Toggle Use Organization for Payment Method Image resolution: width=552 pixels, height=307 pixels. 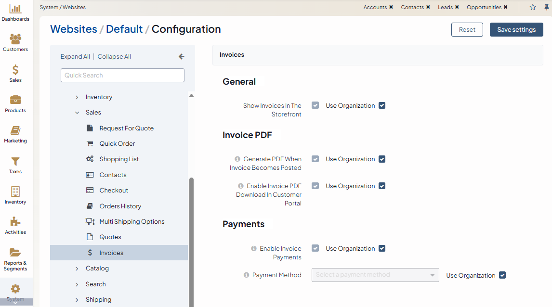502,275
